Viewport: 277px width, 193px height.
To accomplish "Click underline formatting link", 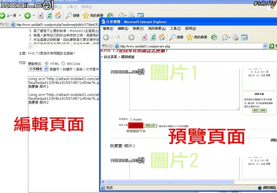I will coord(79,69).
